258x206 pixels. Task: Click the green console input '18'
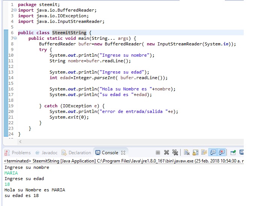[x=7, y=184]
